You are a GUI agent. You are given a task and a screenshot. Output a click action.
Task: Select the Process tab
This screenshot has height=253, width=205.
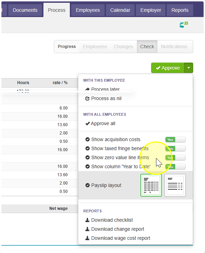(57, 10)
